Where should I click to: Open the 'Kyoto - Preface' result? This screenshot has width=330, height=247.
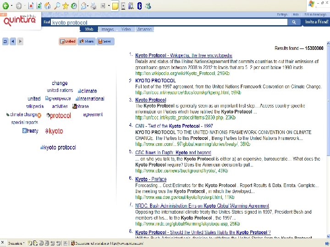click(x=151, y=179)
